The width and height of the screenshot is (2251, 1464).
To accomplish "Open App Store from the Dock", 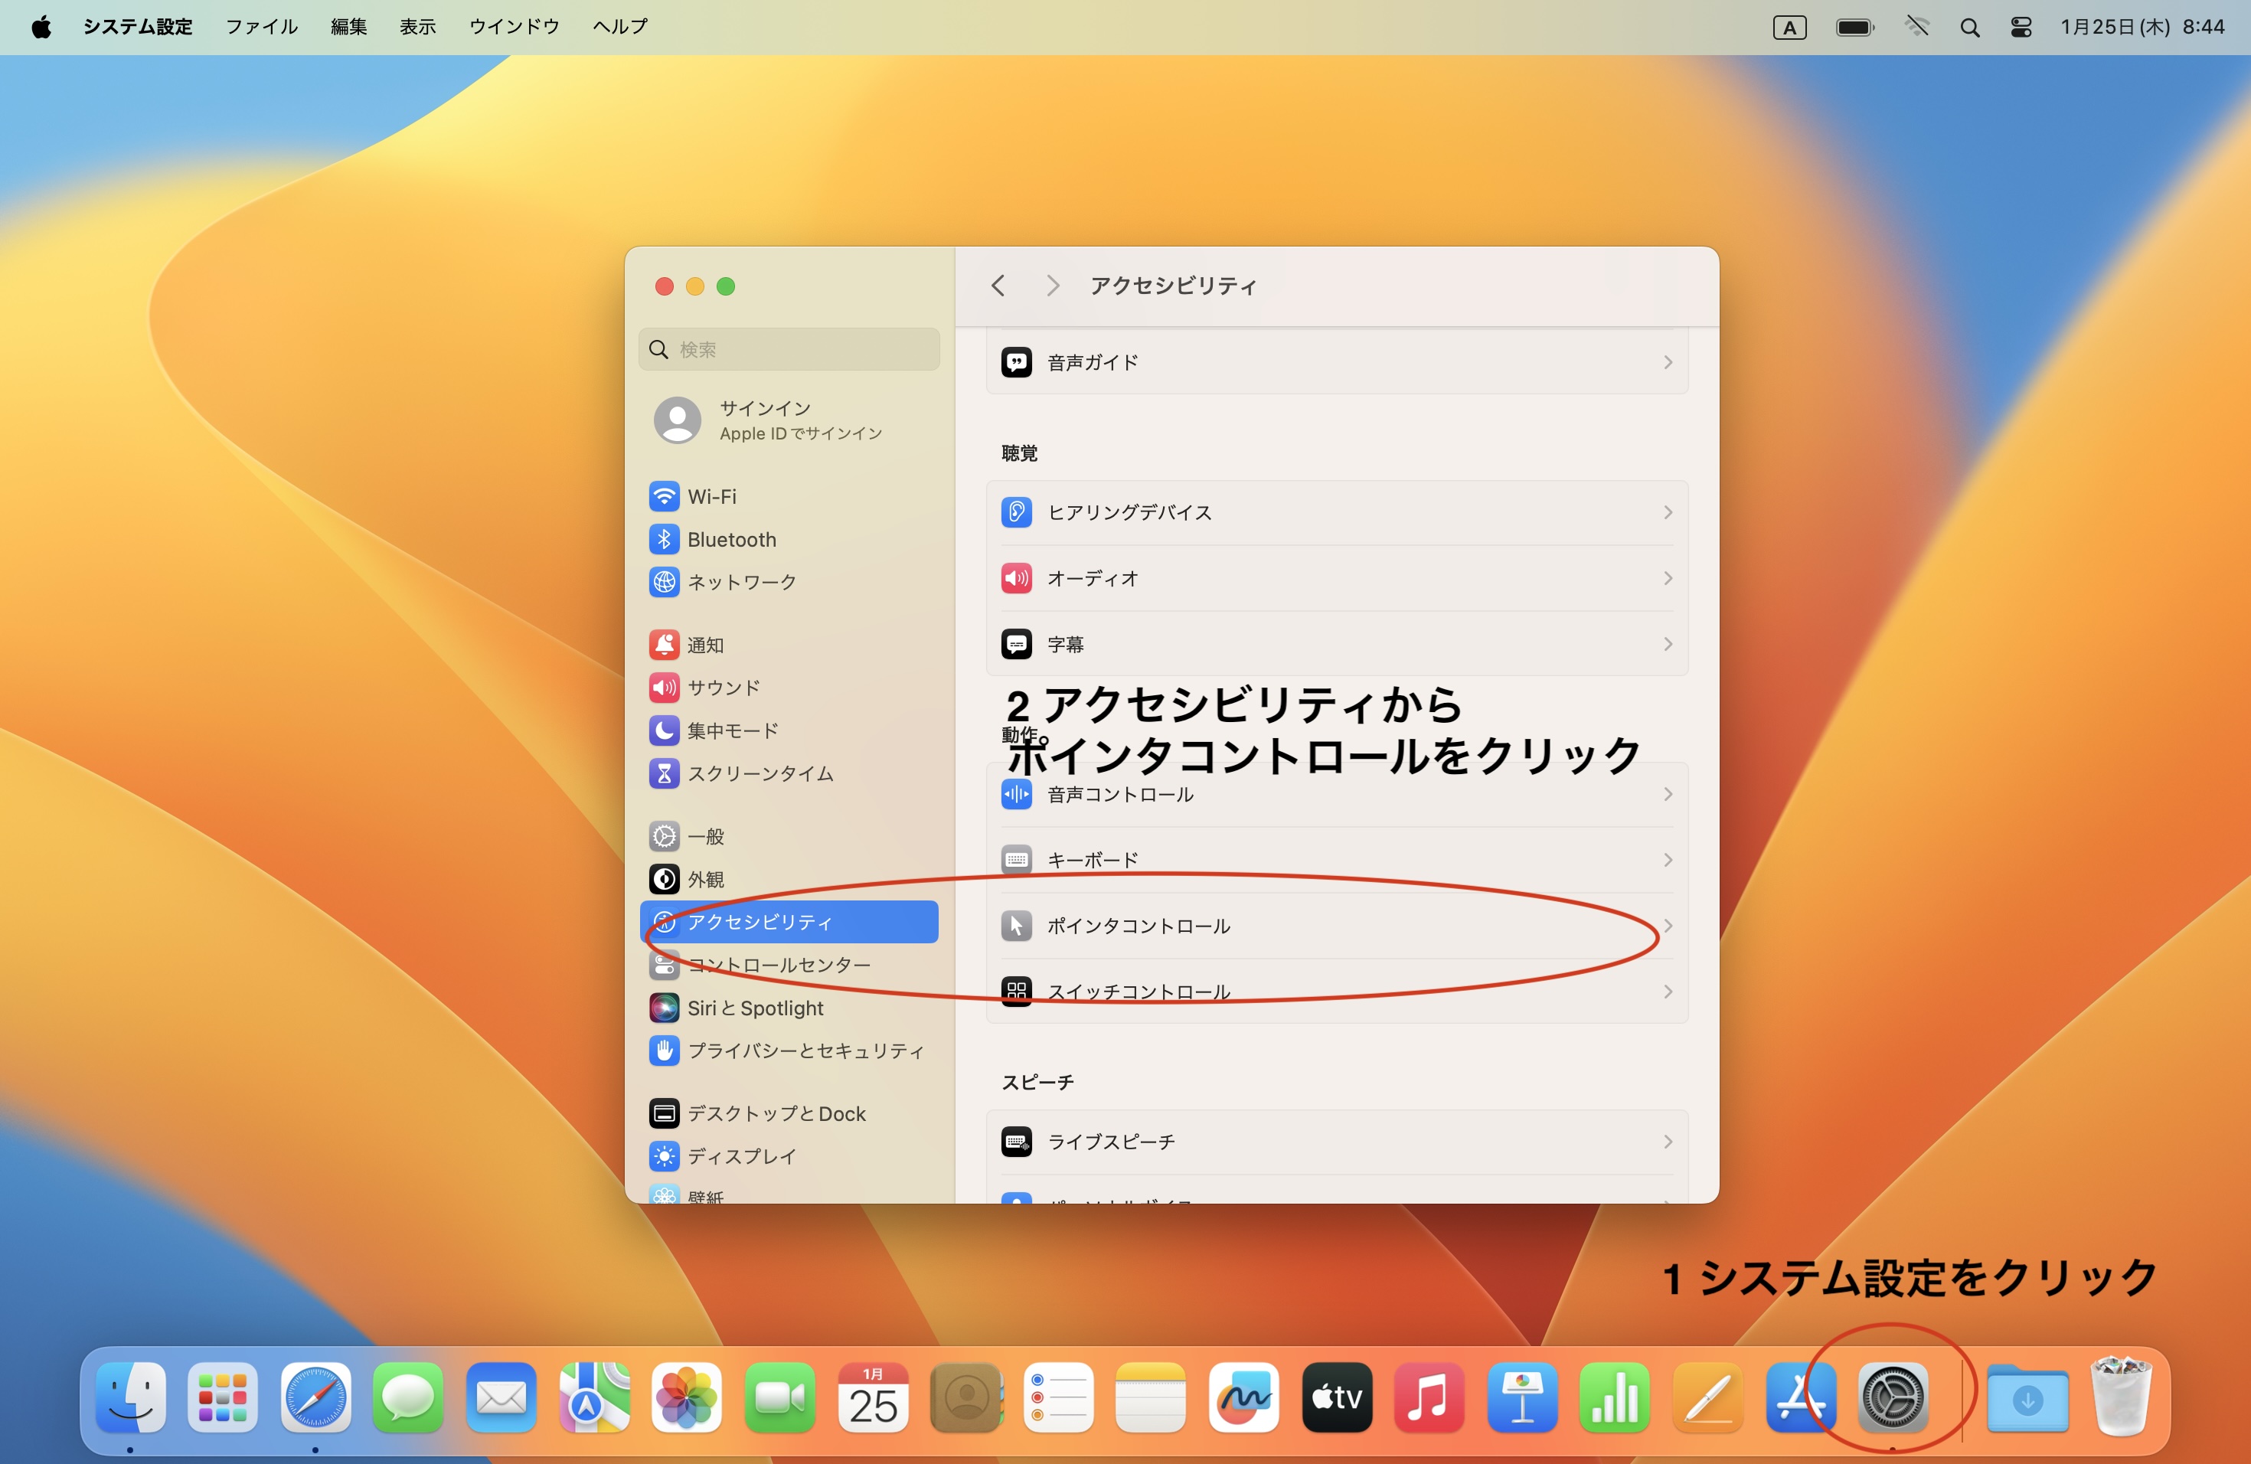I will point(1800,1397).
